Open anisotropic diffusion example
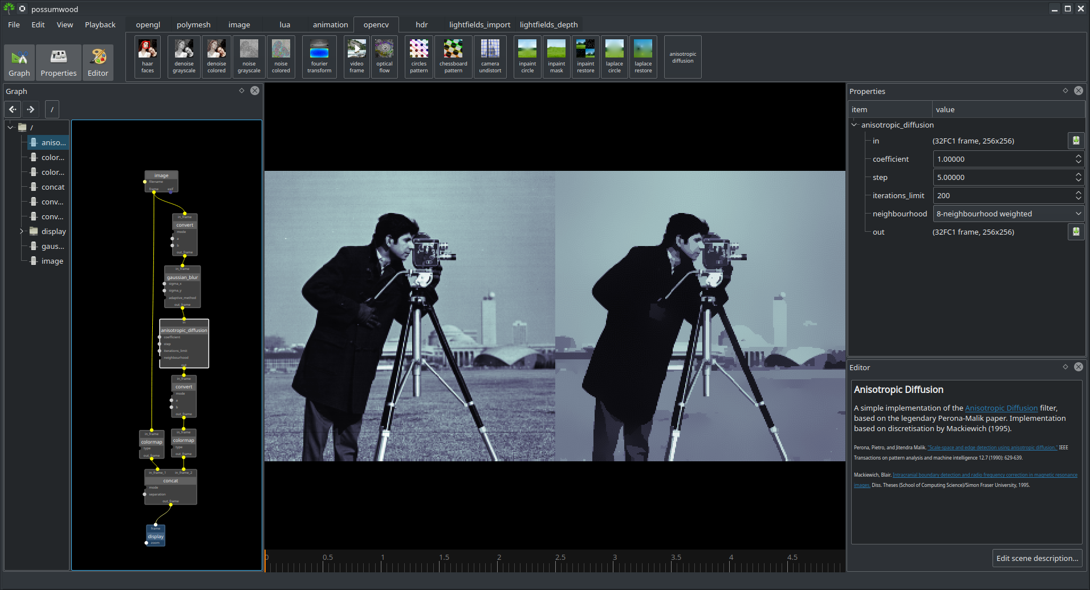This screenshot has height=590, width=1090. tap(683, 56)
